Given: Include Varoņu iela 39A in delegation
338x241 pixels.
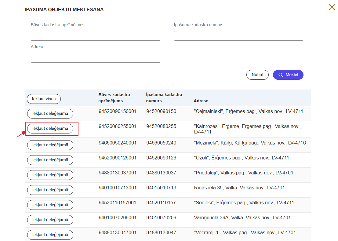Looking at the screenshot, I should pos(50,220).
